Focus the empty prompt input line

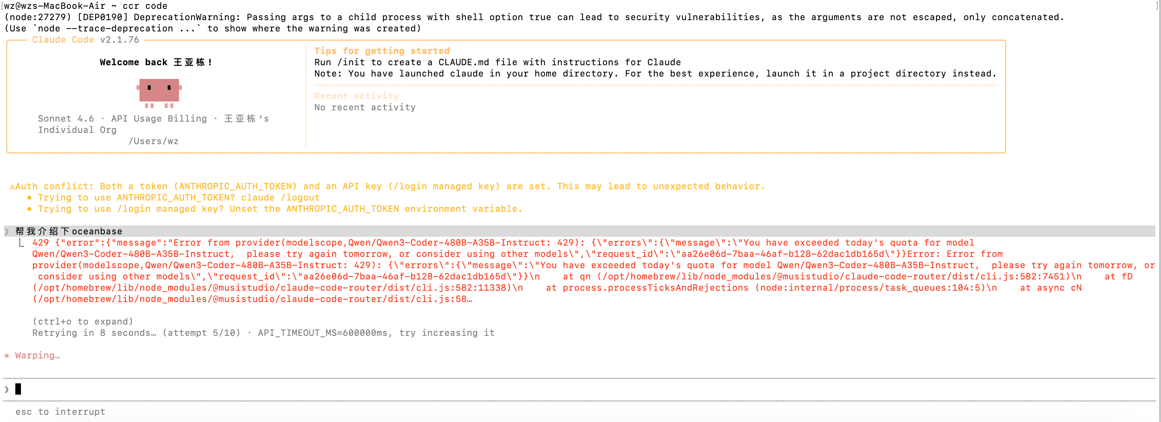click(x=541, y=389)
